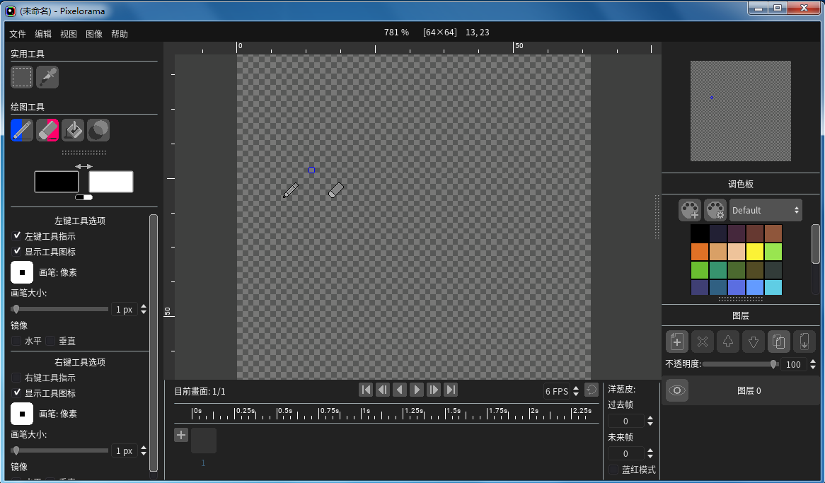
Task: Adjust the right tool brush size slider
Action: (x=59, y=450)
